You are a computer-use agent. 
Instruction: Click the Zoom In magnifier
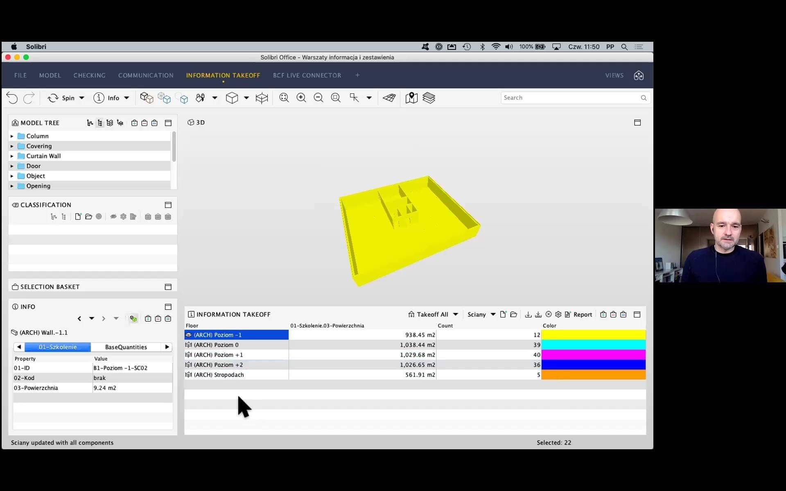coord(301,98)
